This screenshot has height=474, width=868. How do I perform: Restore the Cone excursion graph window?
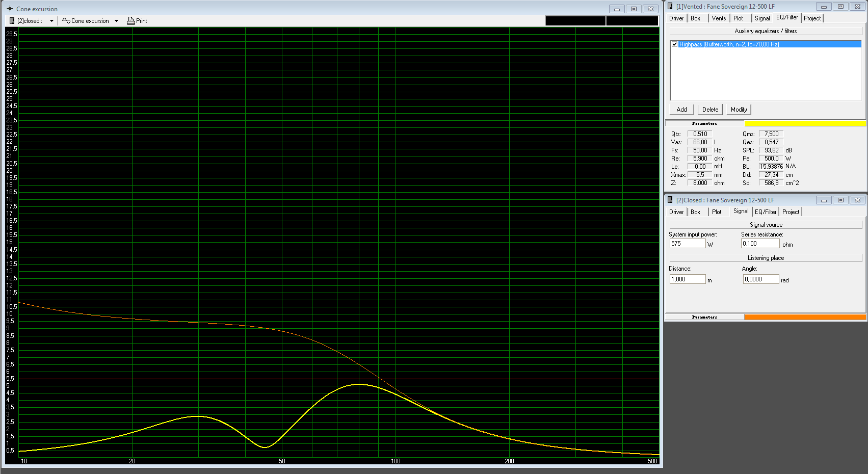pos(634,9)
